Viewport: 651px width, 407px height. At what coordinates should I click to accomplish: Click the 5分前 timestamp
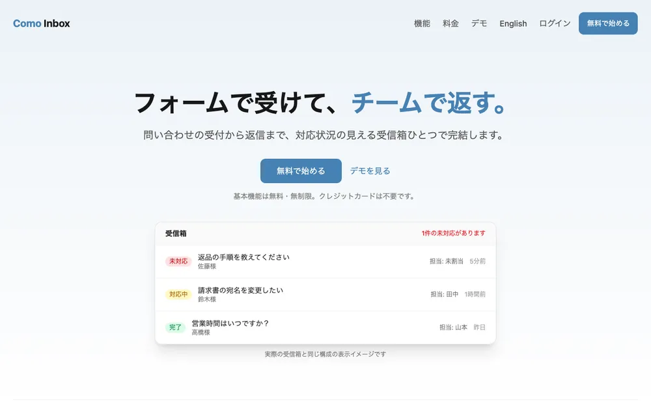click(x=477, y=261)
